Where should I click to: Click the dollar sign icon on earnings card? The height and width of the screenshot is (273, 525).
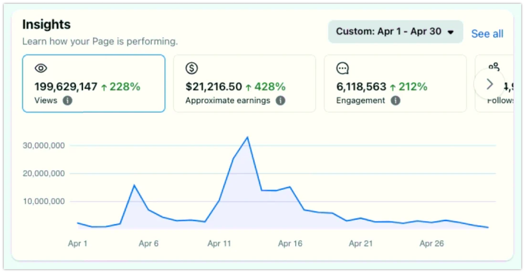click(x=192, y=68)
